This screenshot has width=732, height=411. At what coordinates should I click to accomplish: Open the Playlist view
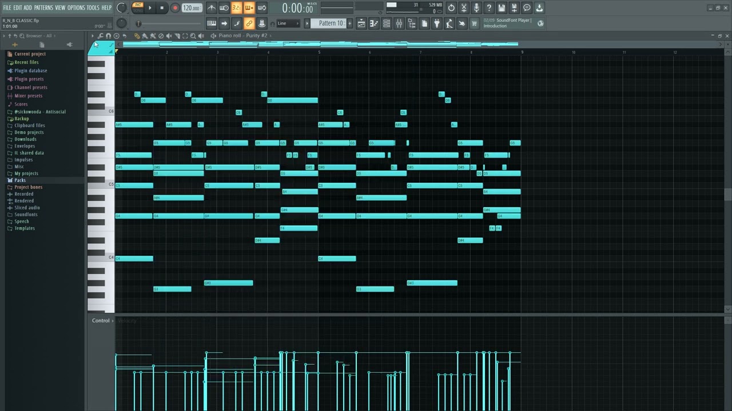[x=361, y=23]
